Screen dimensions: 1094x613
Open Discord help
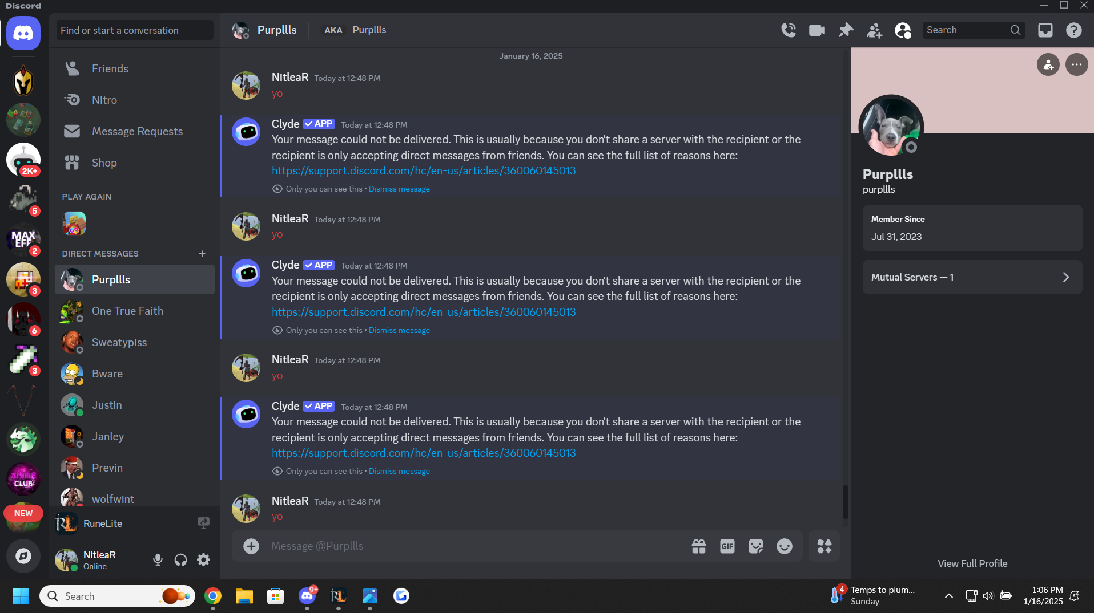(x=1074, y=30)
